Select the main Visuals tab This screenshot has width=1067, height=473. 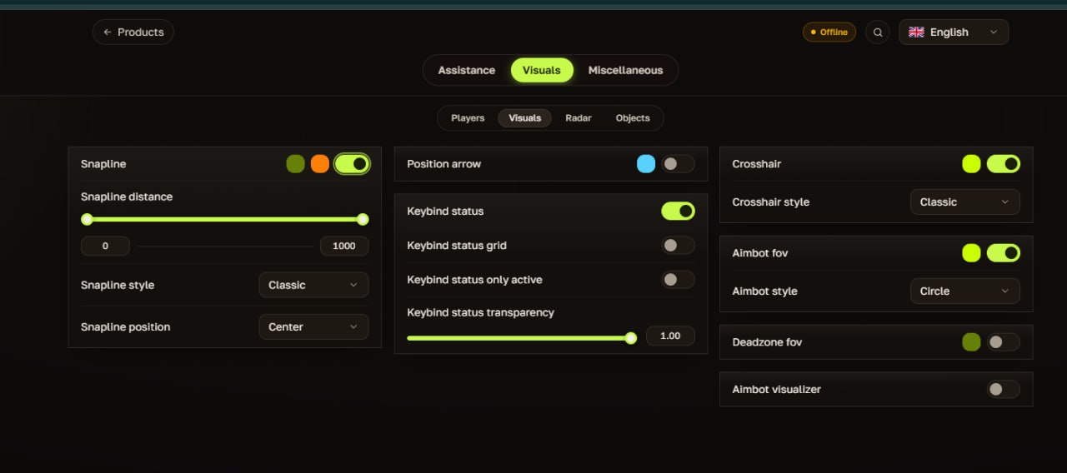click(x=542, y=70)
